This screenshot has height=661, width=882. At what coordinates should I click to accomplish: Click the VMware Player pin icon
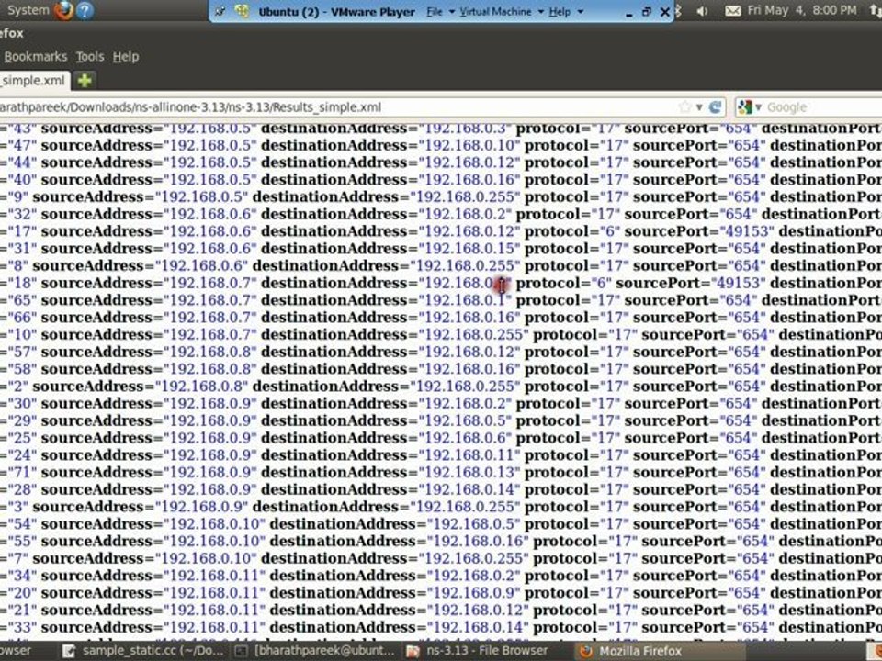point(220,11)
